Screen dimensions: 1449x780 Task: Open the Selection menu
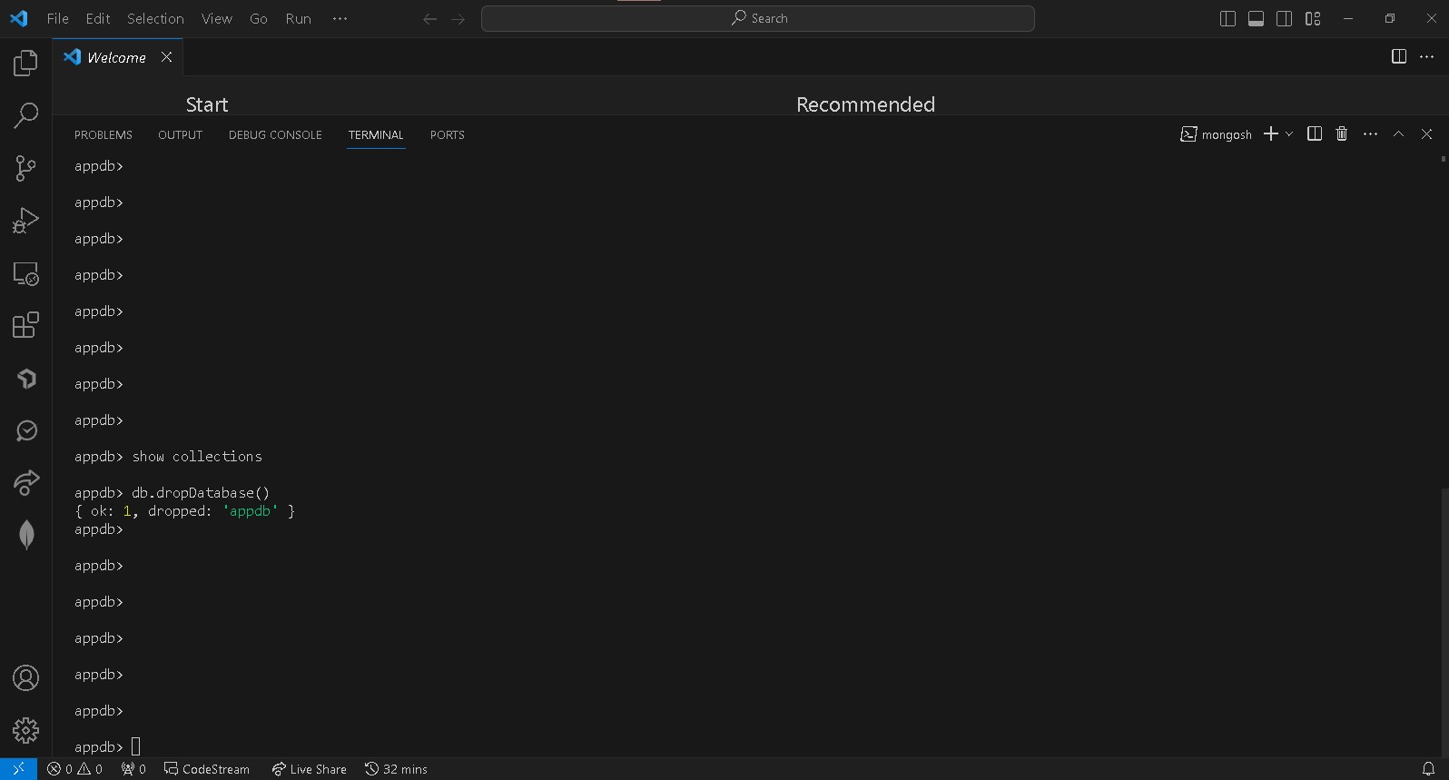(155, 19)
